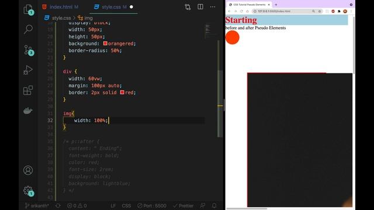Click line number 32 in gutter

(50, 120)
